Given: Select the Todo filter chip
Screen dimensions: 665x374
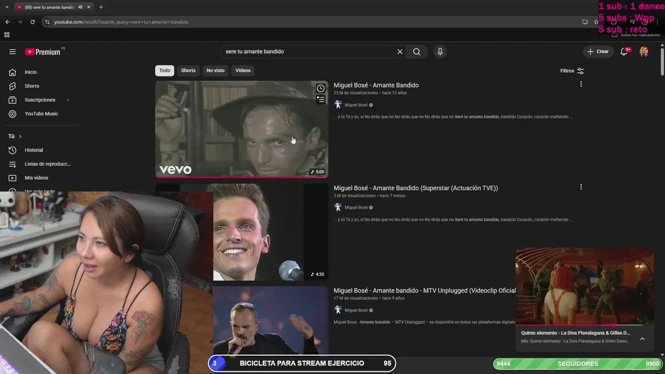Looking at the screenshot, I should (x=165, y=71).
